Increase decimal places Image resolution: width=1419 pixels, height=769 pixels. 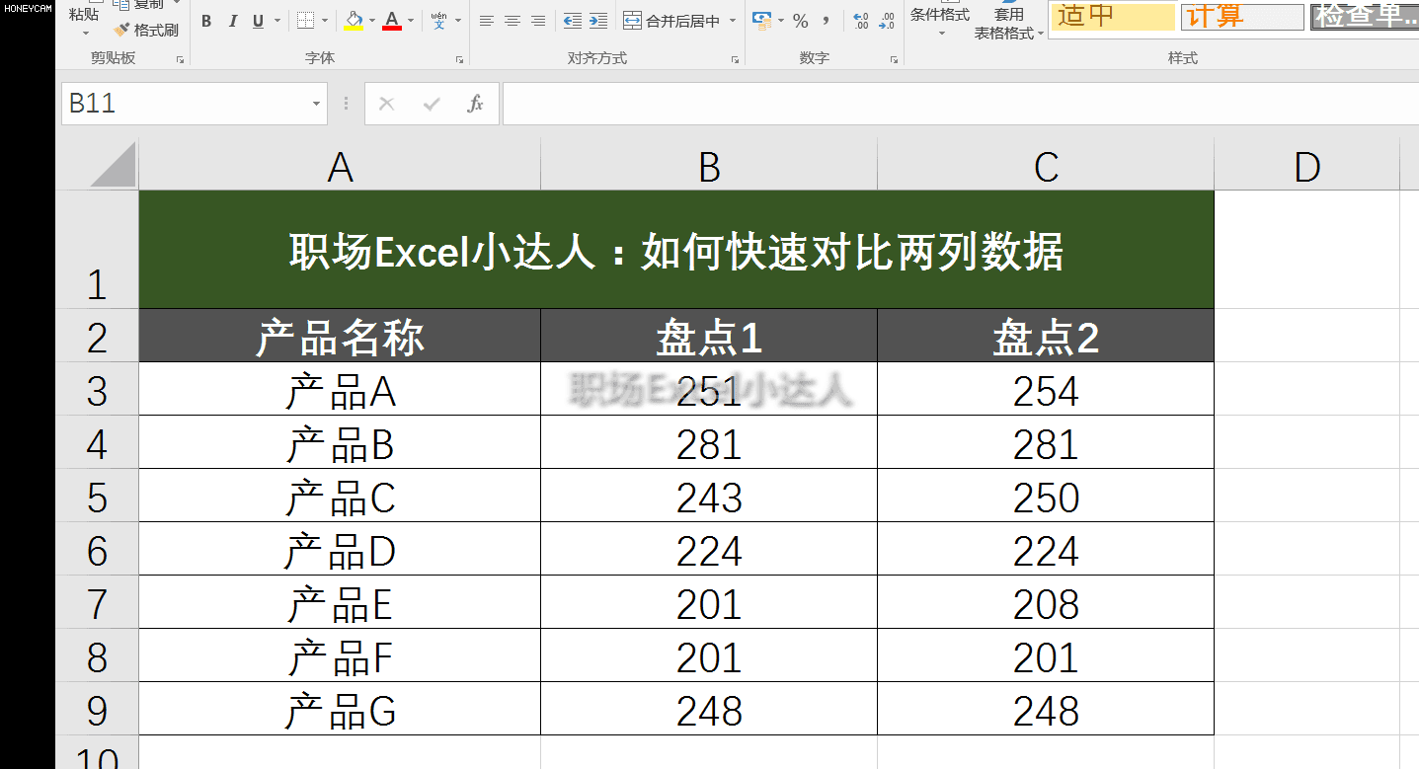pyautogui.click(x=860, y=21)
